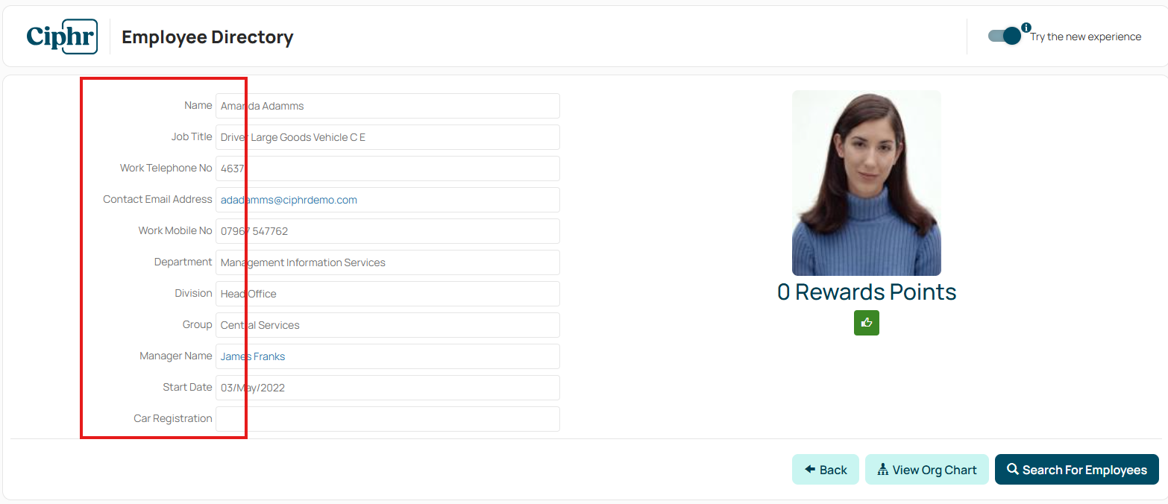Image resolution: width=1168 pixels, height=504 pixels.
Task: Click the Job Title field
Action: [x=388, y=137]
